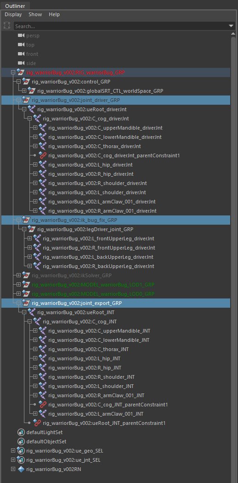Viewport: 238px width, 483px height.
Task: Collapse the C_cog_JNT joint
Action: pyautogui.click(x=29, y=322)
